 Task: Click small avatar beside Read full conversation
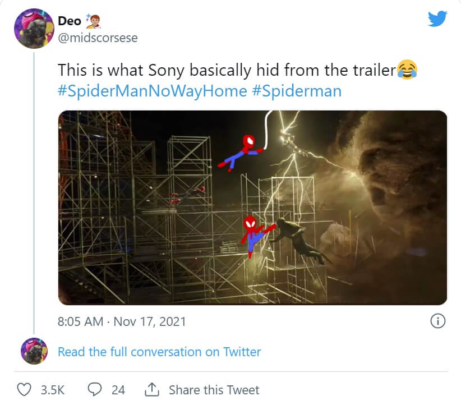click(34, 352)
